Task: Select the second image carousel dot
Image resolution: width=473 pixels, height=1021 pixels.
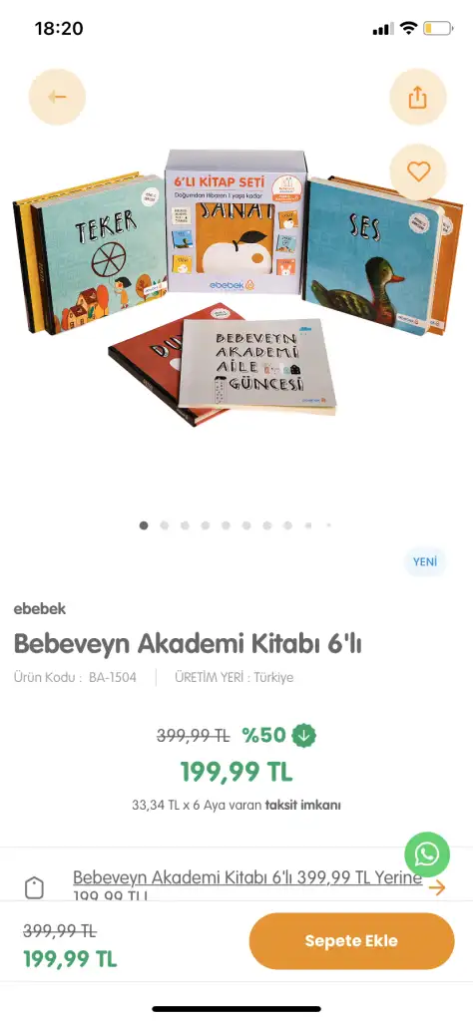Action: click(165, 524)
